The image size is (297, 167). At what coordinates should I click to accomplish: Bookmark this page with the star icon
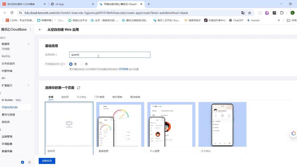pos(250,13)
